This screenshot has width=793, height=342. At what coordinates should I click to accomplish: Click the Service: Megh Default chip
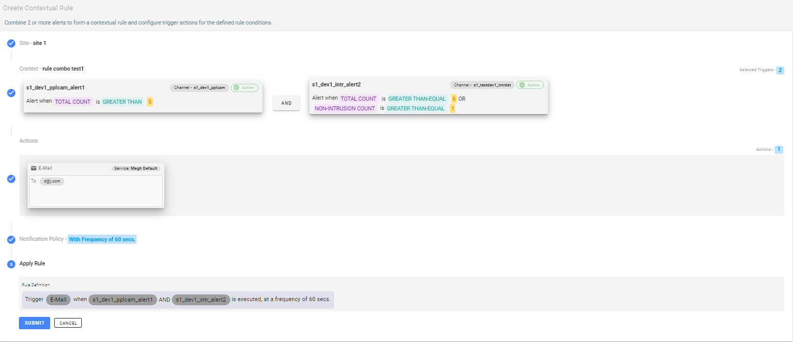[x=136, y=168]
